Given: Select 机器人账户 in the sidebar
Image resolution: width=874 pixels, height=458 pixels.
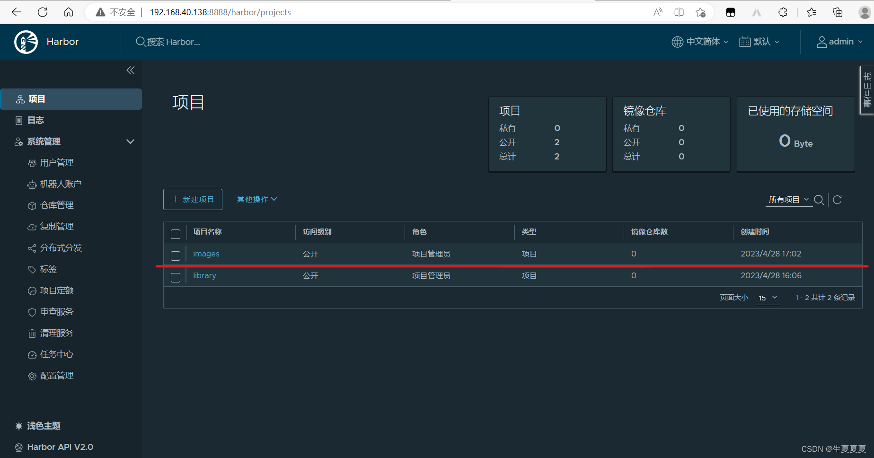Looking at the screenshot, I should (x=61, y=184).
